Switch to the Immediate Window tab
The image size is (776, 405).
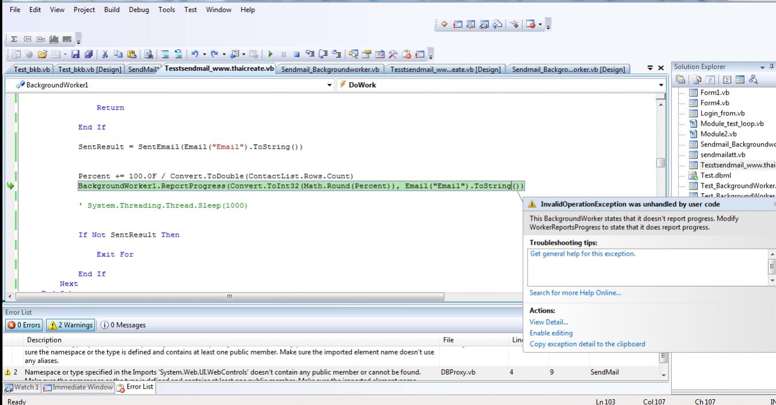point(79,387)
